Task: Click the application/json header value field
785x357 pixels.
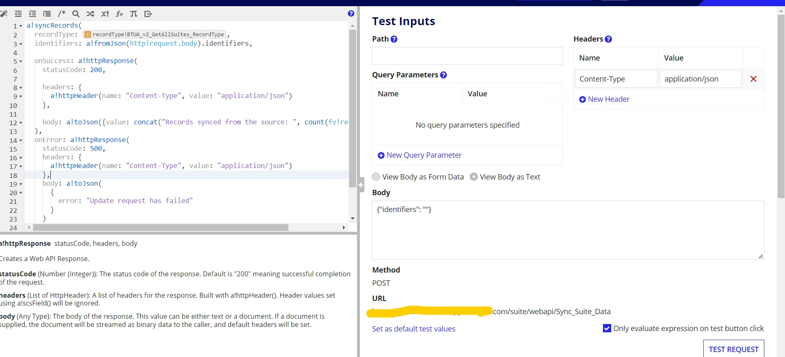Action: pyautogui.click(x=700, y=79)
